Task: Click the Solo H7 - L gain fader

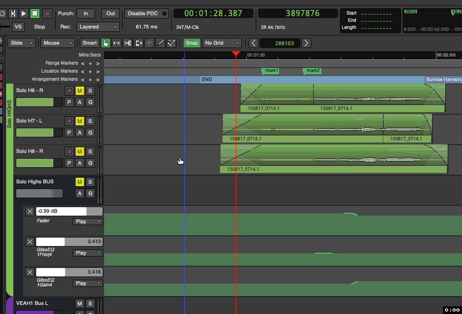Action: (39, 133)
